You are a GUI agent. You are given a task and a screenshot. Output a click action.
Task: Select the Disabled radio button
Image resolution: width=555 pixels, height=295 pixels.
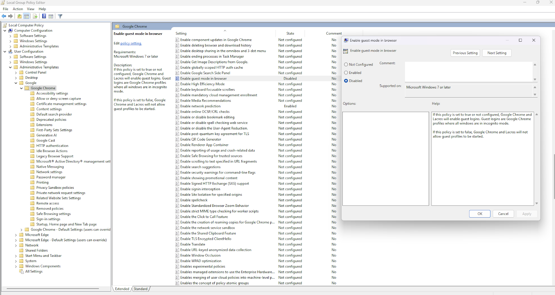(346, 81)
